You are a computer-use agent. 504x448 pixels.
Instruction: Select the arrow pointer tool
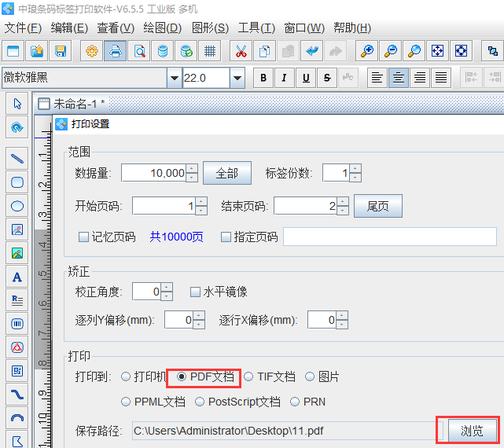click(17, 104)
